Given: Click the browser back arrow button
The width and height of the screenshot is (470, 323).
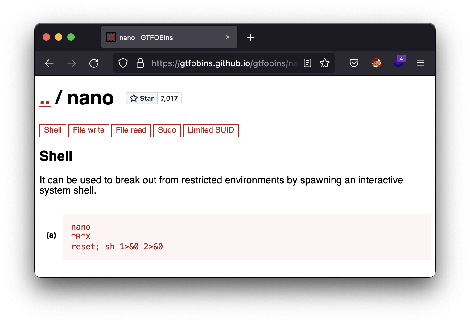Looking at the screenshot, I should tap(49, 63).
